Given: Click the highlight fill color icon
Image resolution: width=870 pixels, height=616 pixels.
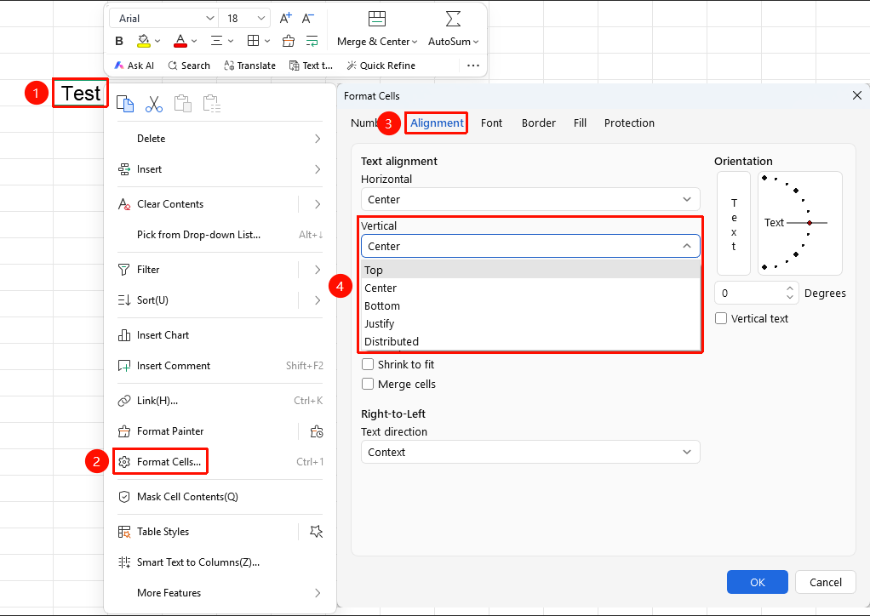Looking at the screenshot, I should pyautogui.click(x=144, y=41).
